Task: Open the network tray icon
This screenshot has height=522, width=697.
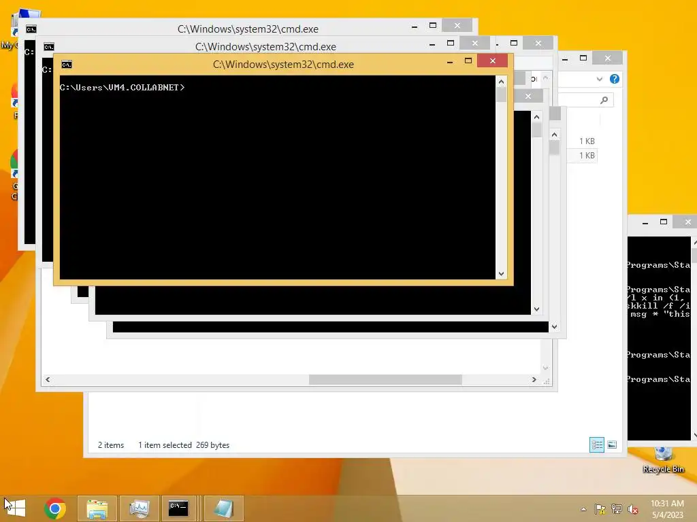Action: [x=617, y=509]
